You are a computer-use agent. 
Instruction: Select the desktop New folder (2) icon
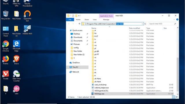(16, 31)
